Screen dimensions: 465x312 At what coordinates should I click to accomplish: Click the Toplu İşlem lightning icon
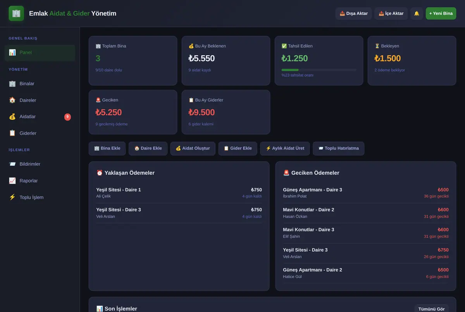click(12, 197)
